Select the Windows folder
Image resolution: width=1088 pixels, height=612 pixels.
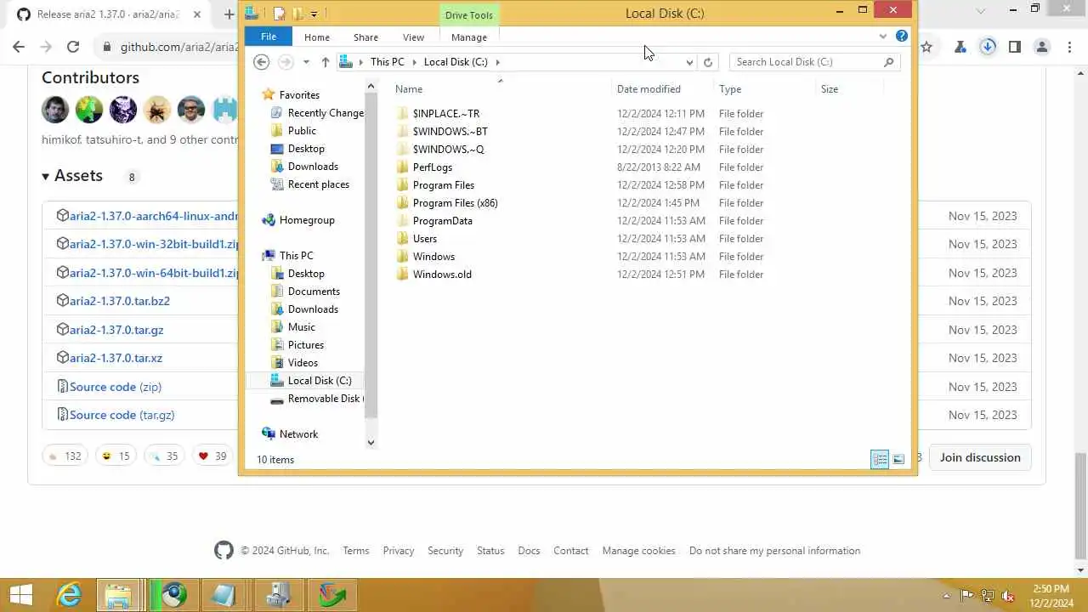click(433, 257)
